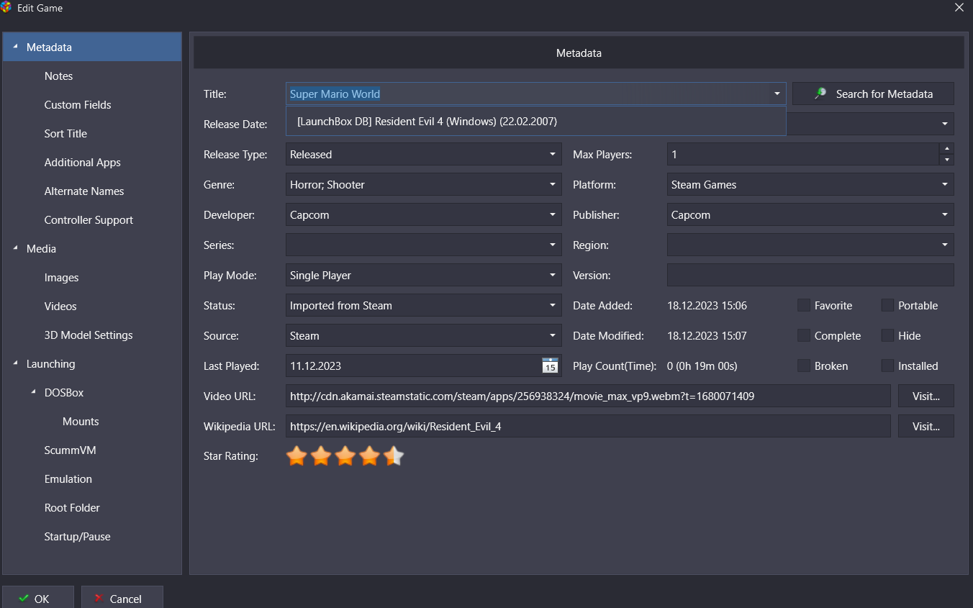
Task: Select Mounts under DOSBox
Action: click(x=81, y=421)
